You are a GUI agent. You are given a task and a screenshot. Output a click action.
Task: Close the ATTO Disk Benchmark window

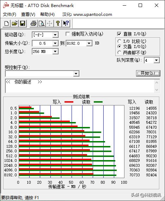(157, 5)
